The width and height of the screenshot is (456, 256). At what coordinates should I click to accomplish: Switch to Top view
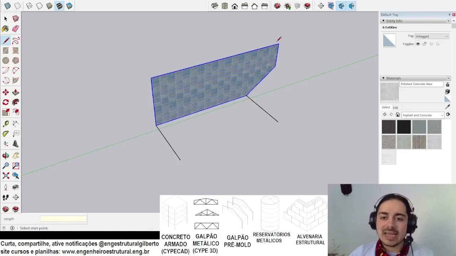click(x=225, y=6)
